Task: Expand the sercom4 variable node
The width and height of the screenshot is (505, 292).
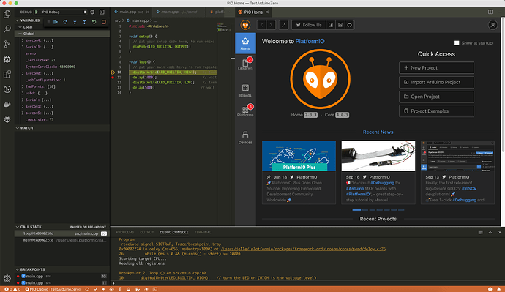Action: click(23, 40)
